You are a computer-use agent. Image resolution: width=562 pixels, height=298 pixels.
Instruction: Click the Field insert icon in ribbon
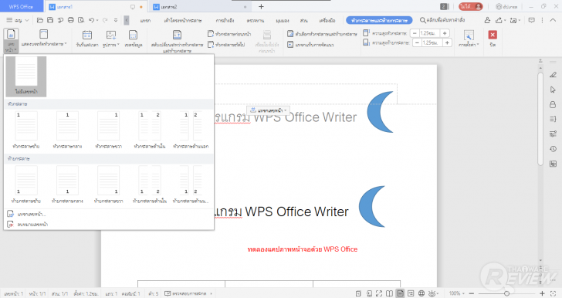tap(133, 36)
